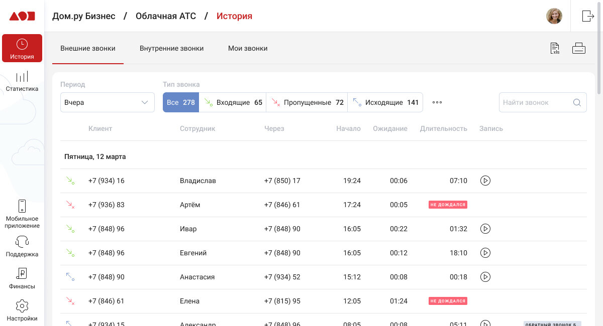Click the logout icon

coord(587,16)
